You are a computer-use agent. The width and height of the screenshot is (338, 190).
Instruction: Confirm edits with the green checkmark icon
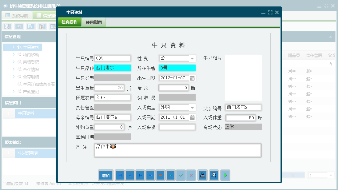[181, 175]
